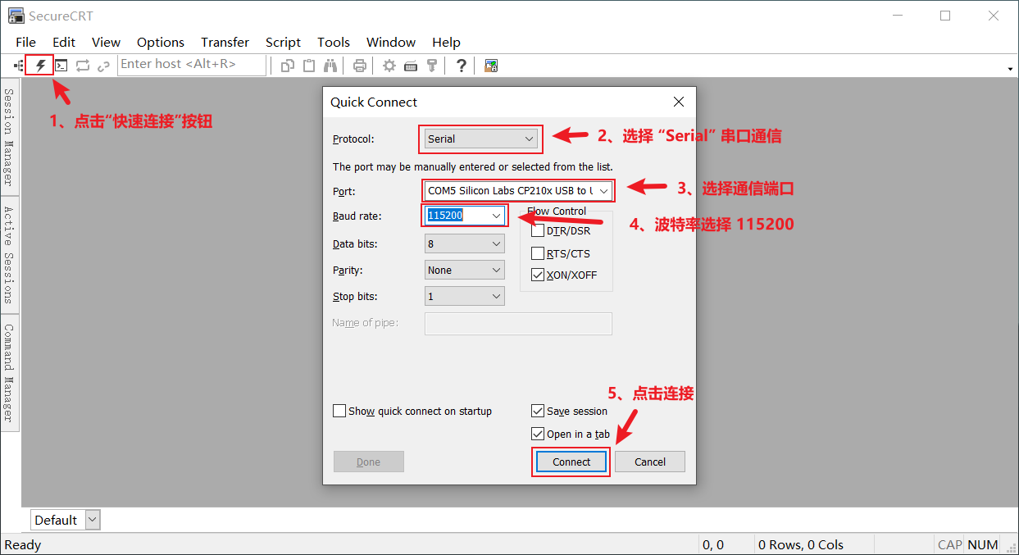Click the Connect in Tab terminal icon
This screenshot has width=1019, height=555.
[61, 66]
